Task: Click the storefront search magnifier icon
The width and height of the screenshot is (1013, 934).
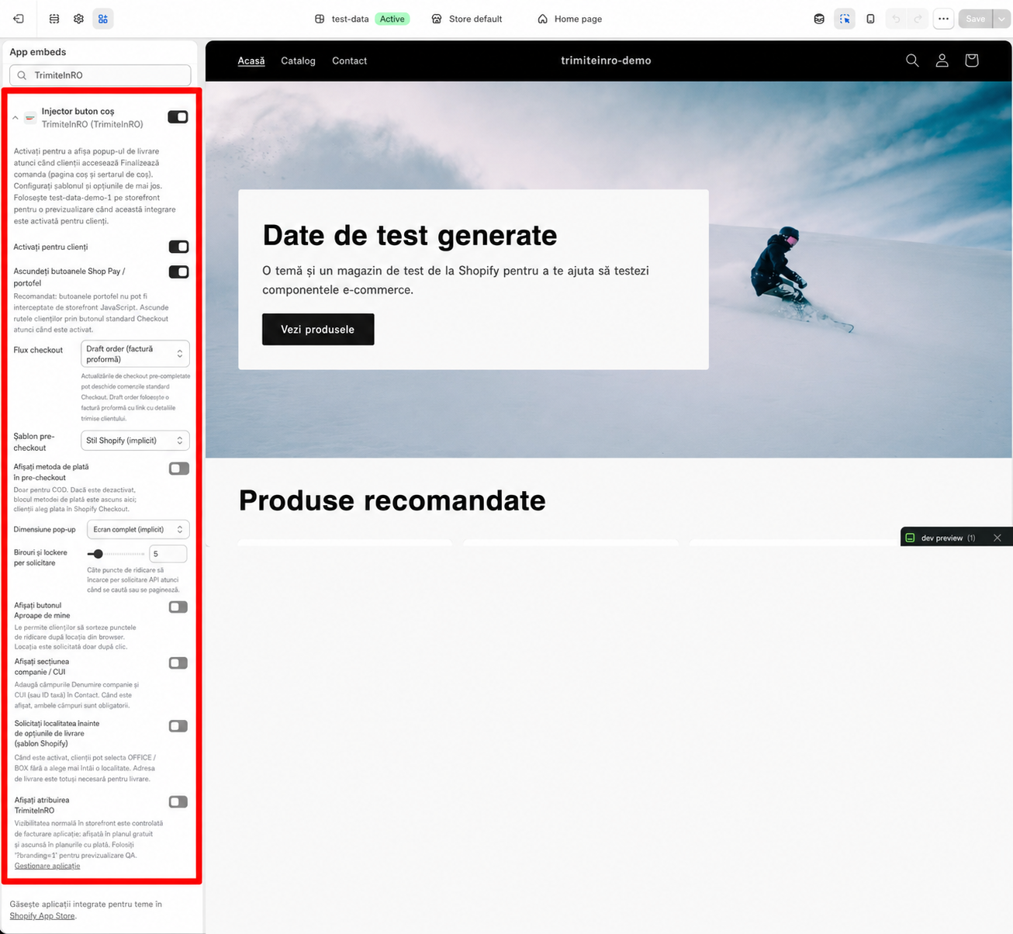Action: coord(912,61)
